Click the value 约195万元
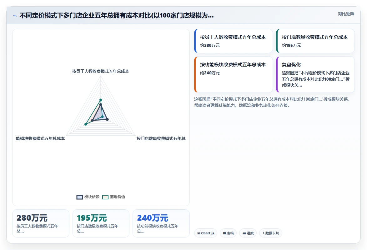 [291, 45]
